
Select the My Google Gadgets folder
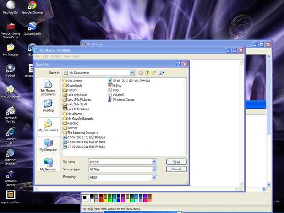(78, 118)
